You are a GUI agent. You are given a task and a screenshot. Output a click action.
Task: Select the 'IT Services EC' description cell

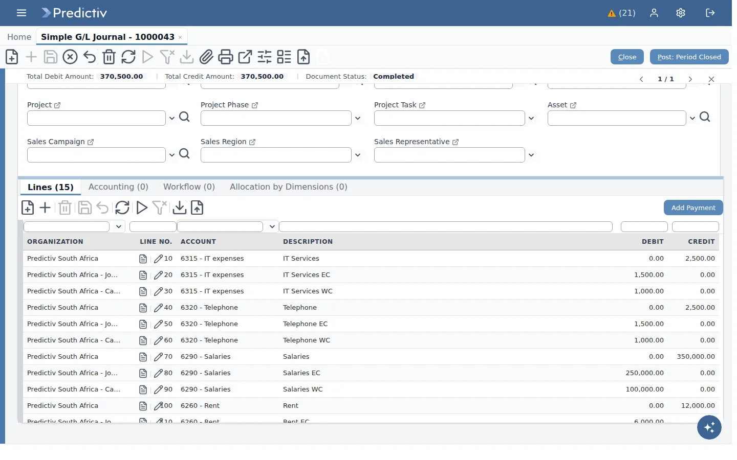[307, 275]
